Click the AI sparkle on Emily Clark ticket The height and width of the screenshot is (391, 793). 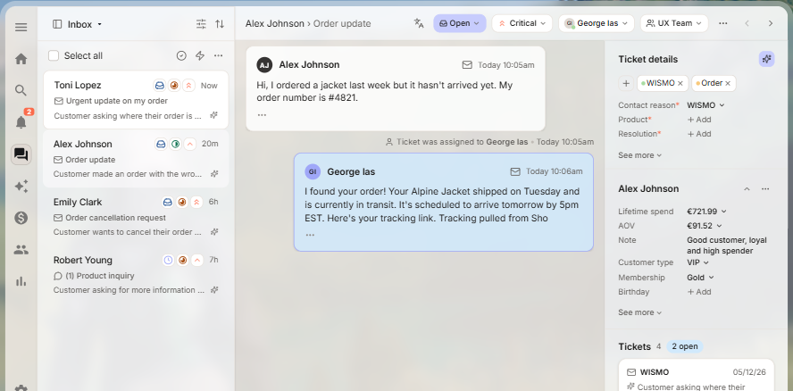214,232
